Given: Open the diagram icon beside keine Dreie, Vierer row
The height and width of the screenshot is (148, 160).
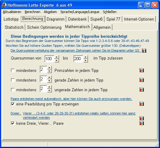Looking at the screenshot, I should (x=142, y=123).
